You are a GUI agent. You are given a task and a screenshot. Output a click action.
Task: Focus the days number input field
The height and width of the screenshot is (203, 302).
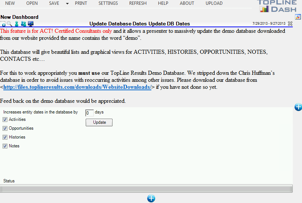click(89, 113)
